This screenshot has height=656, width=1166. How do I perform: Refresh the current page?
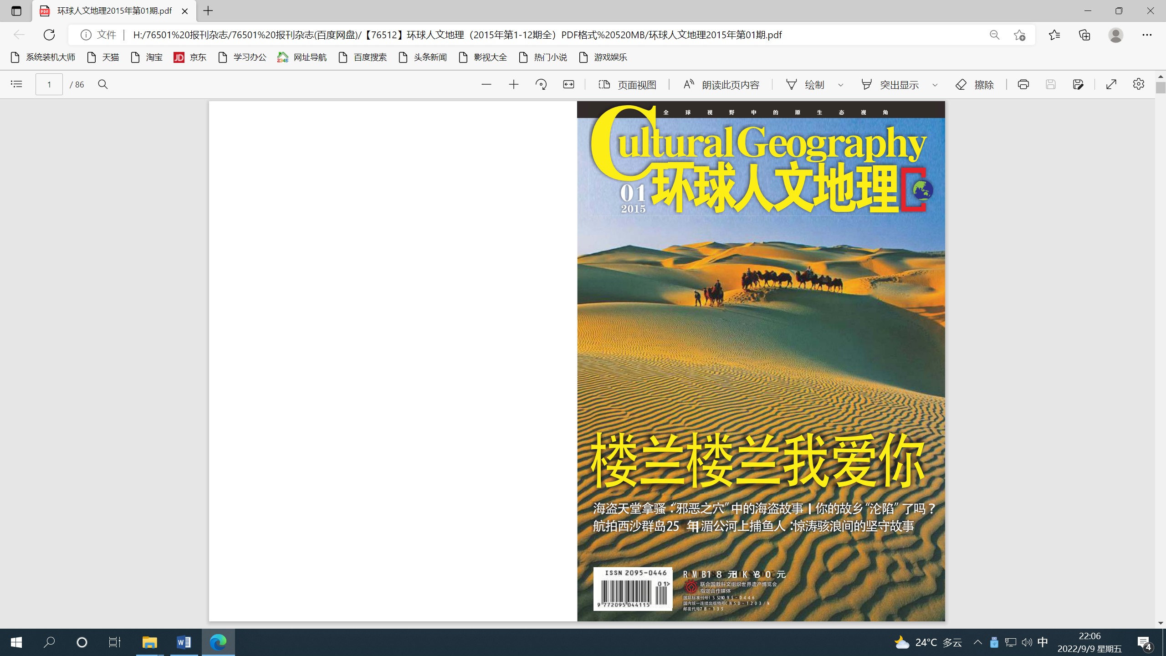(49, 35)
